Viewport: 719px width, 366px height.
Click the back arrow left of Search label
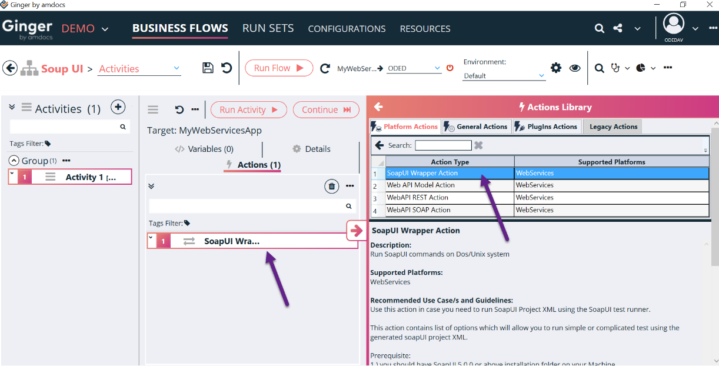pyautogui.click(x=380, y=145)
